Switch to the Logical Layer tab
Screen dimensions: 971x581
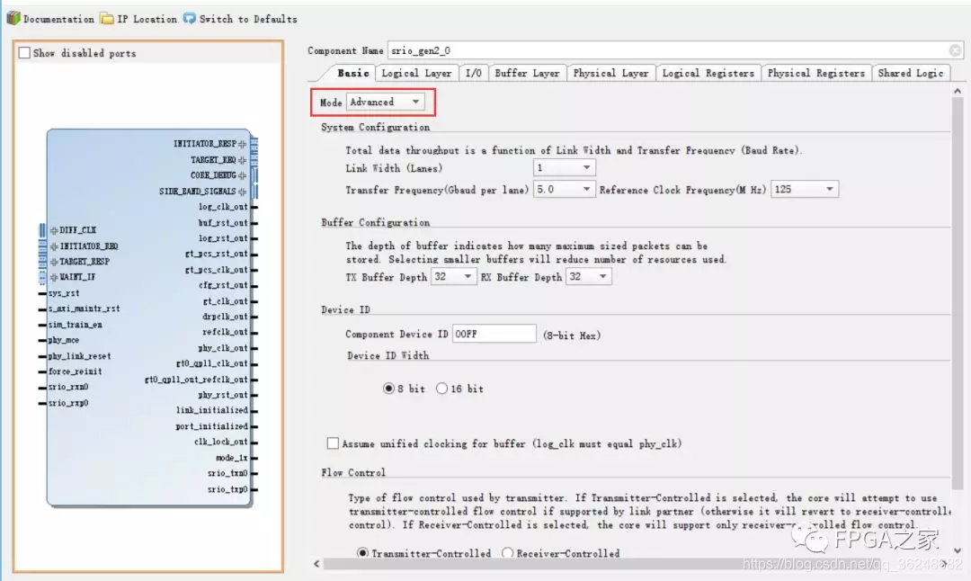(416, 73)
